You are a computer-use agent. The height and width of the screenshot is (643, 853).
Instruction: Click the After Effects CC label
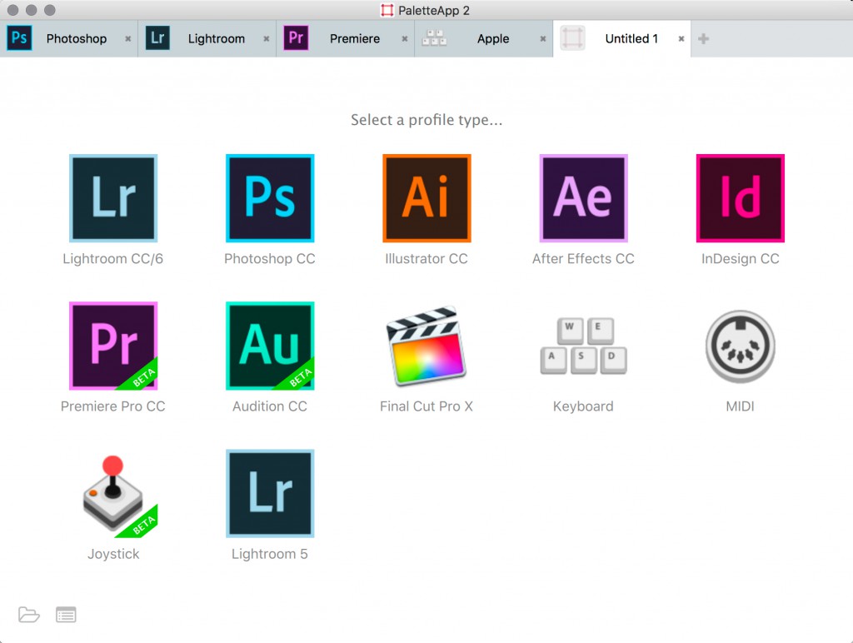point(583,259)
